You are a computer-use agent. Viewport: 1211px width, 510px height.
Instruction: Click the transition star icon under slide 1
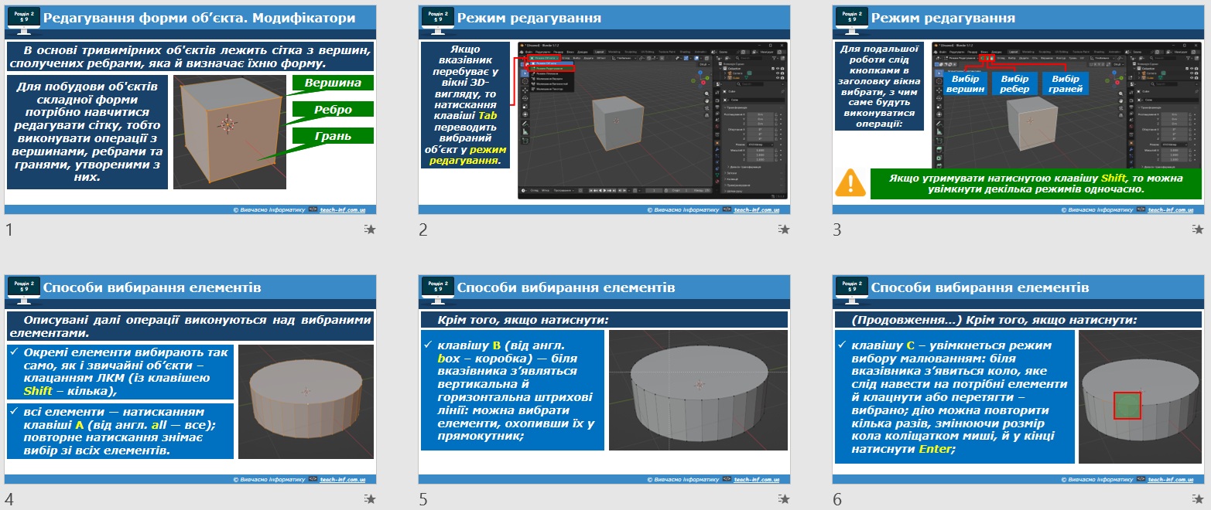371,229
